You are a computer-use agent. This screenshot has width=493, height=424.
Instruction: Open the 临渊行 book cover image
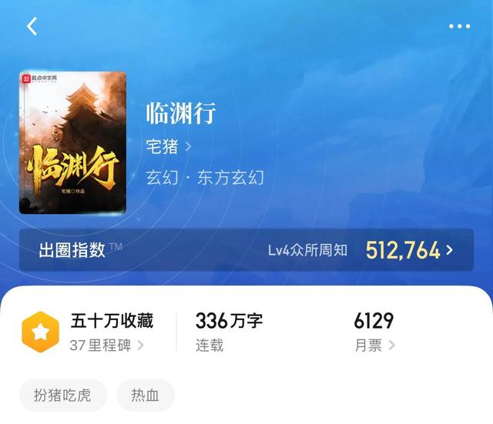(x=72, y=142)
